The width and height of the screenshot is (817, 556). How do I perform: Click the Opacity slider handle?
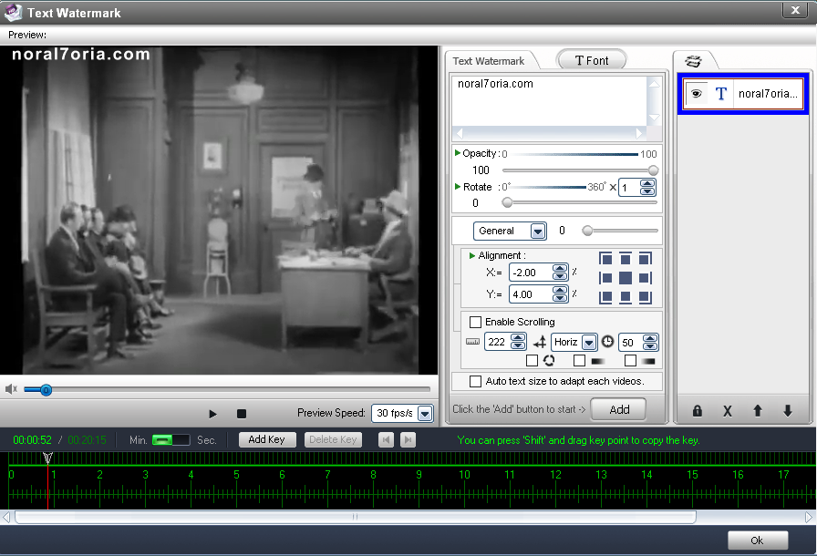click(x=653, y=170)
